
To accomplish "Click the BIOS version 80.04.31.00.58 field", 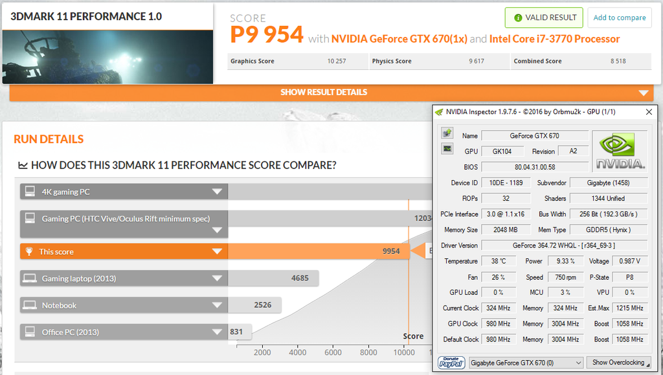I will tap(534, 167).
